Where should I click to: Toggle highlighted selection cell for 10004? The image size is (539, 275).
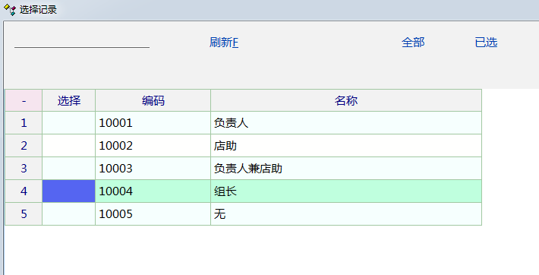pyautogui.click(x=69, y=191)
